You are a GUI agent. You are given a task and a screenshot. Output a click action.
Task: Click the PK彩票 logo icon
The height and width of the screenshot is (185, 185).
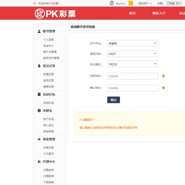coord(40,14)
